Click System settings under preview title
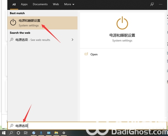Image resolution: width=168 pixels, height=136 pixels. click(x=122, y=40)
